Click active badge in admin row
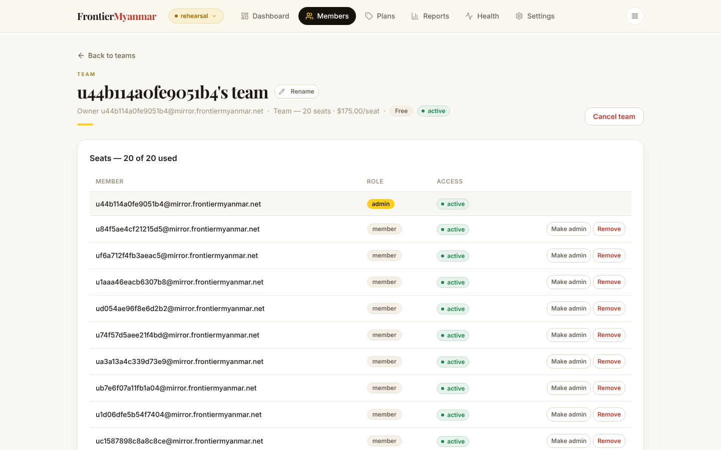 pos(453,204)
